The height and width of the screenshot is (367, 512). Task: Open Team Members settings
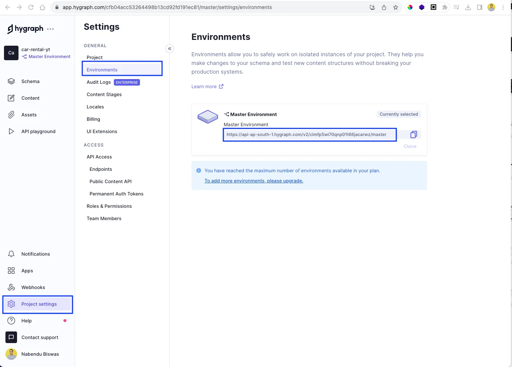click(x=104, y=219)
